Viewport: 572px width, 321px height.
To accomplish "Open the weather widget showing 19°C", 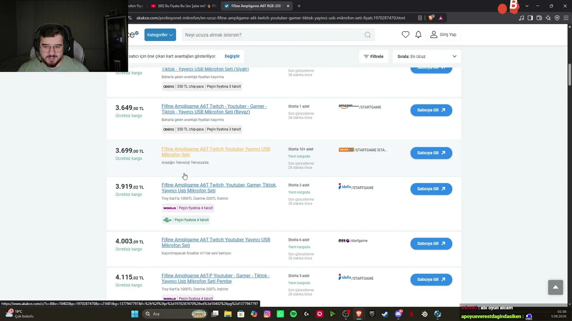I will (x=19, y=314).
